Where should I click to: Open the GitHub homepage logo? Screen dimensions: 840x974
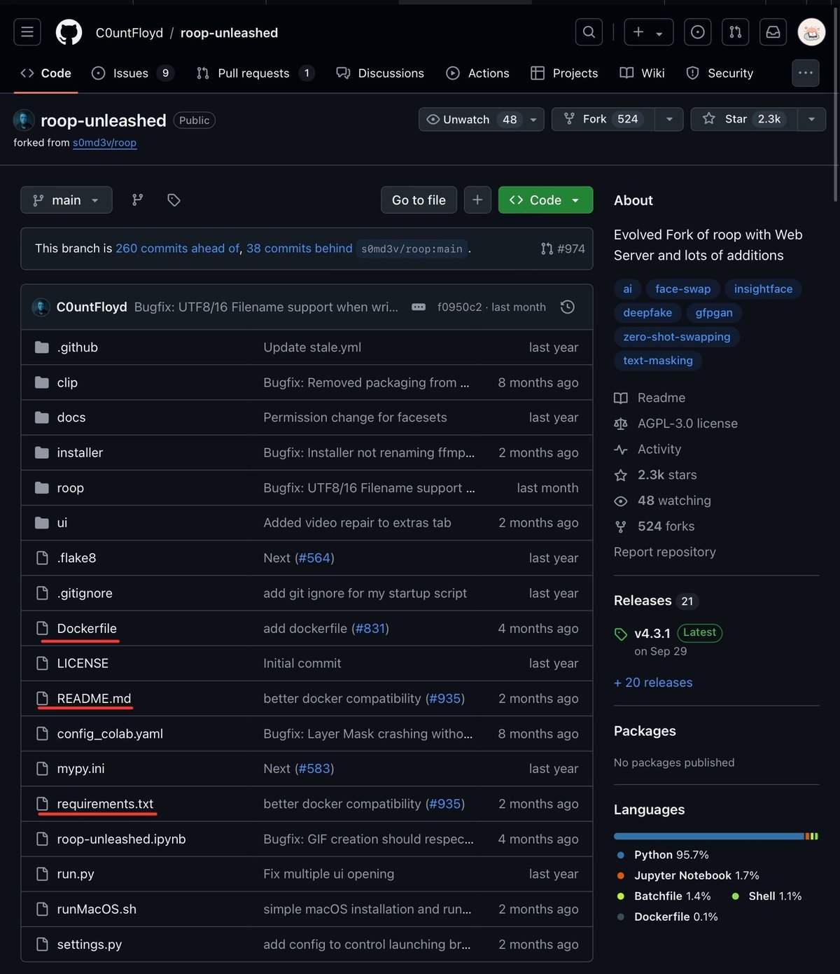(x=69, y=32)
